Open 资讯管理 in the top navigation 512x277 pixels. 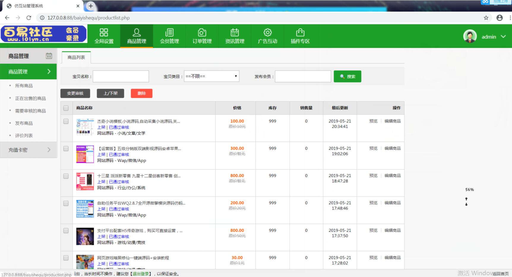[235, 36]
